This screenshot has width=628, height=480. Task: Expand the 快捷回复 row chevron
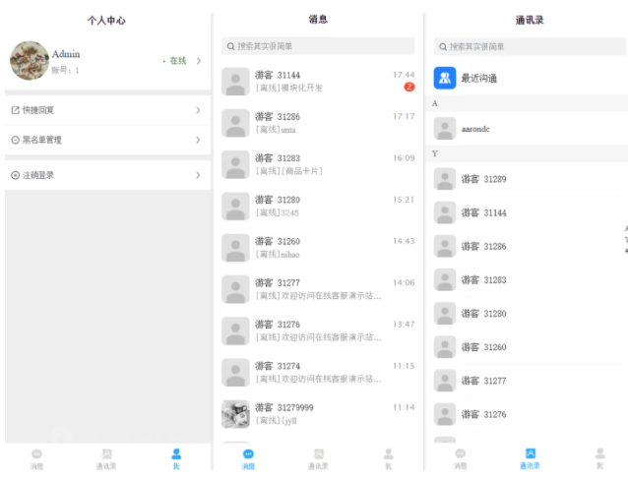[x=198, y=110]
